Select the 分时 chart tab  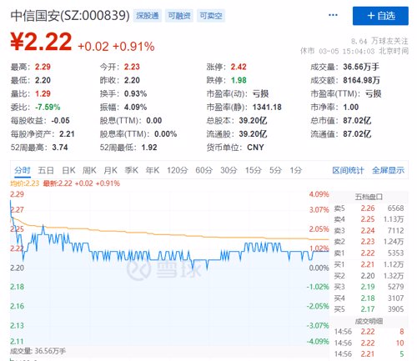pyautogui.click(x=23, y=170)
